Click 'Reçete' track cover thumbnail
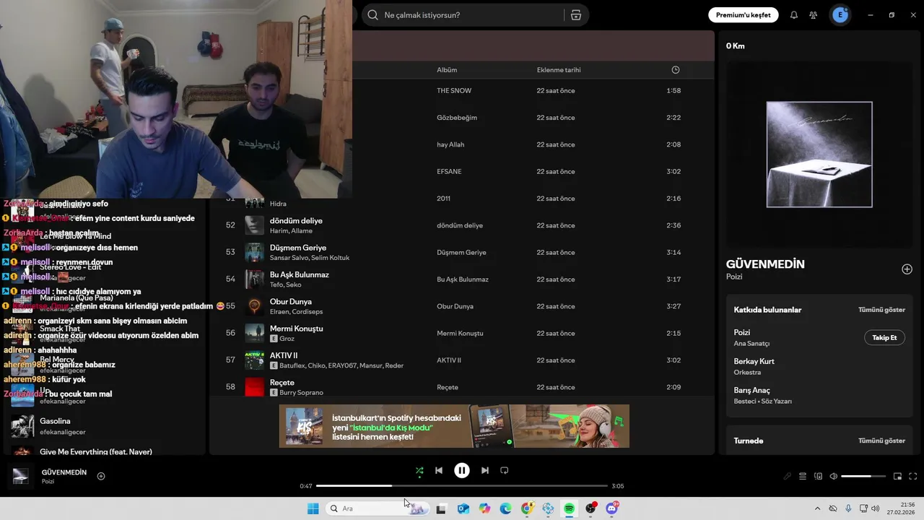 pos(255,387)
